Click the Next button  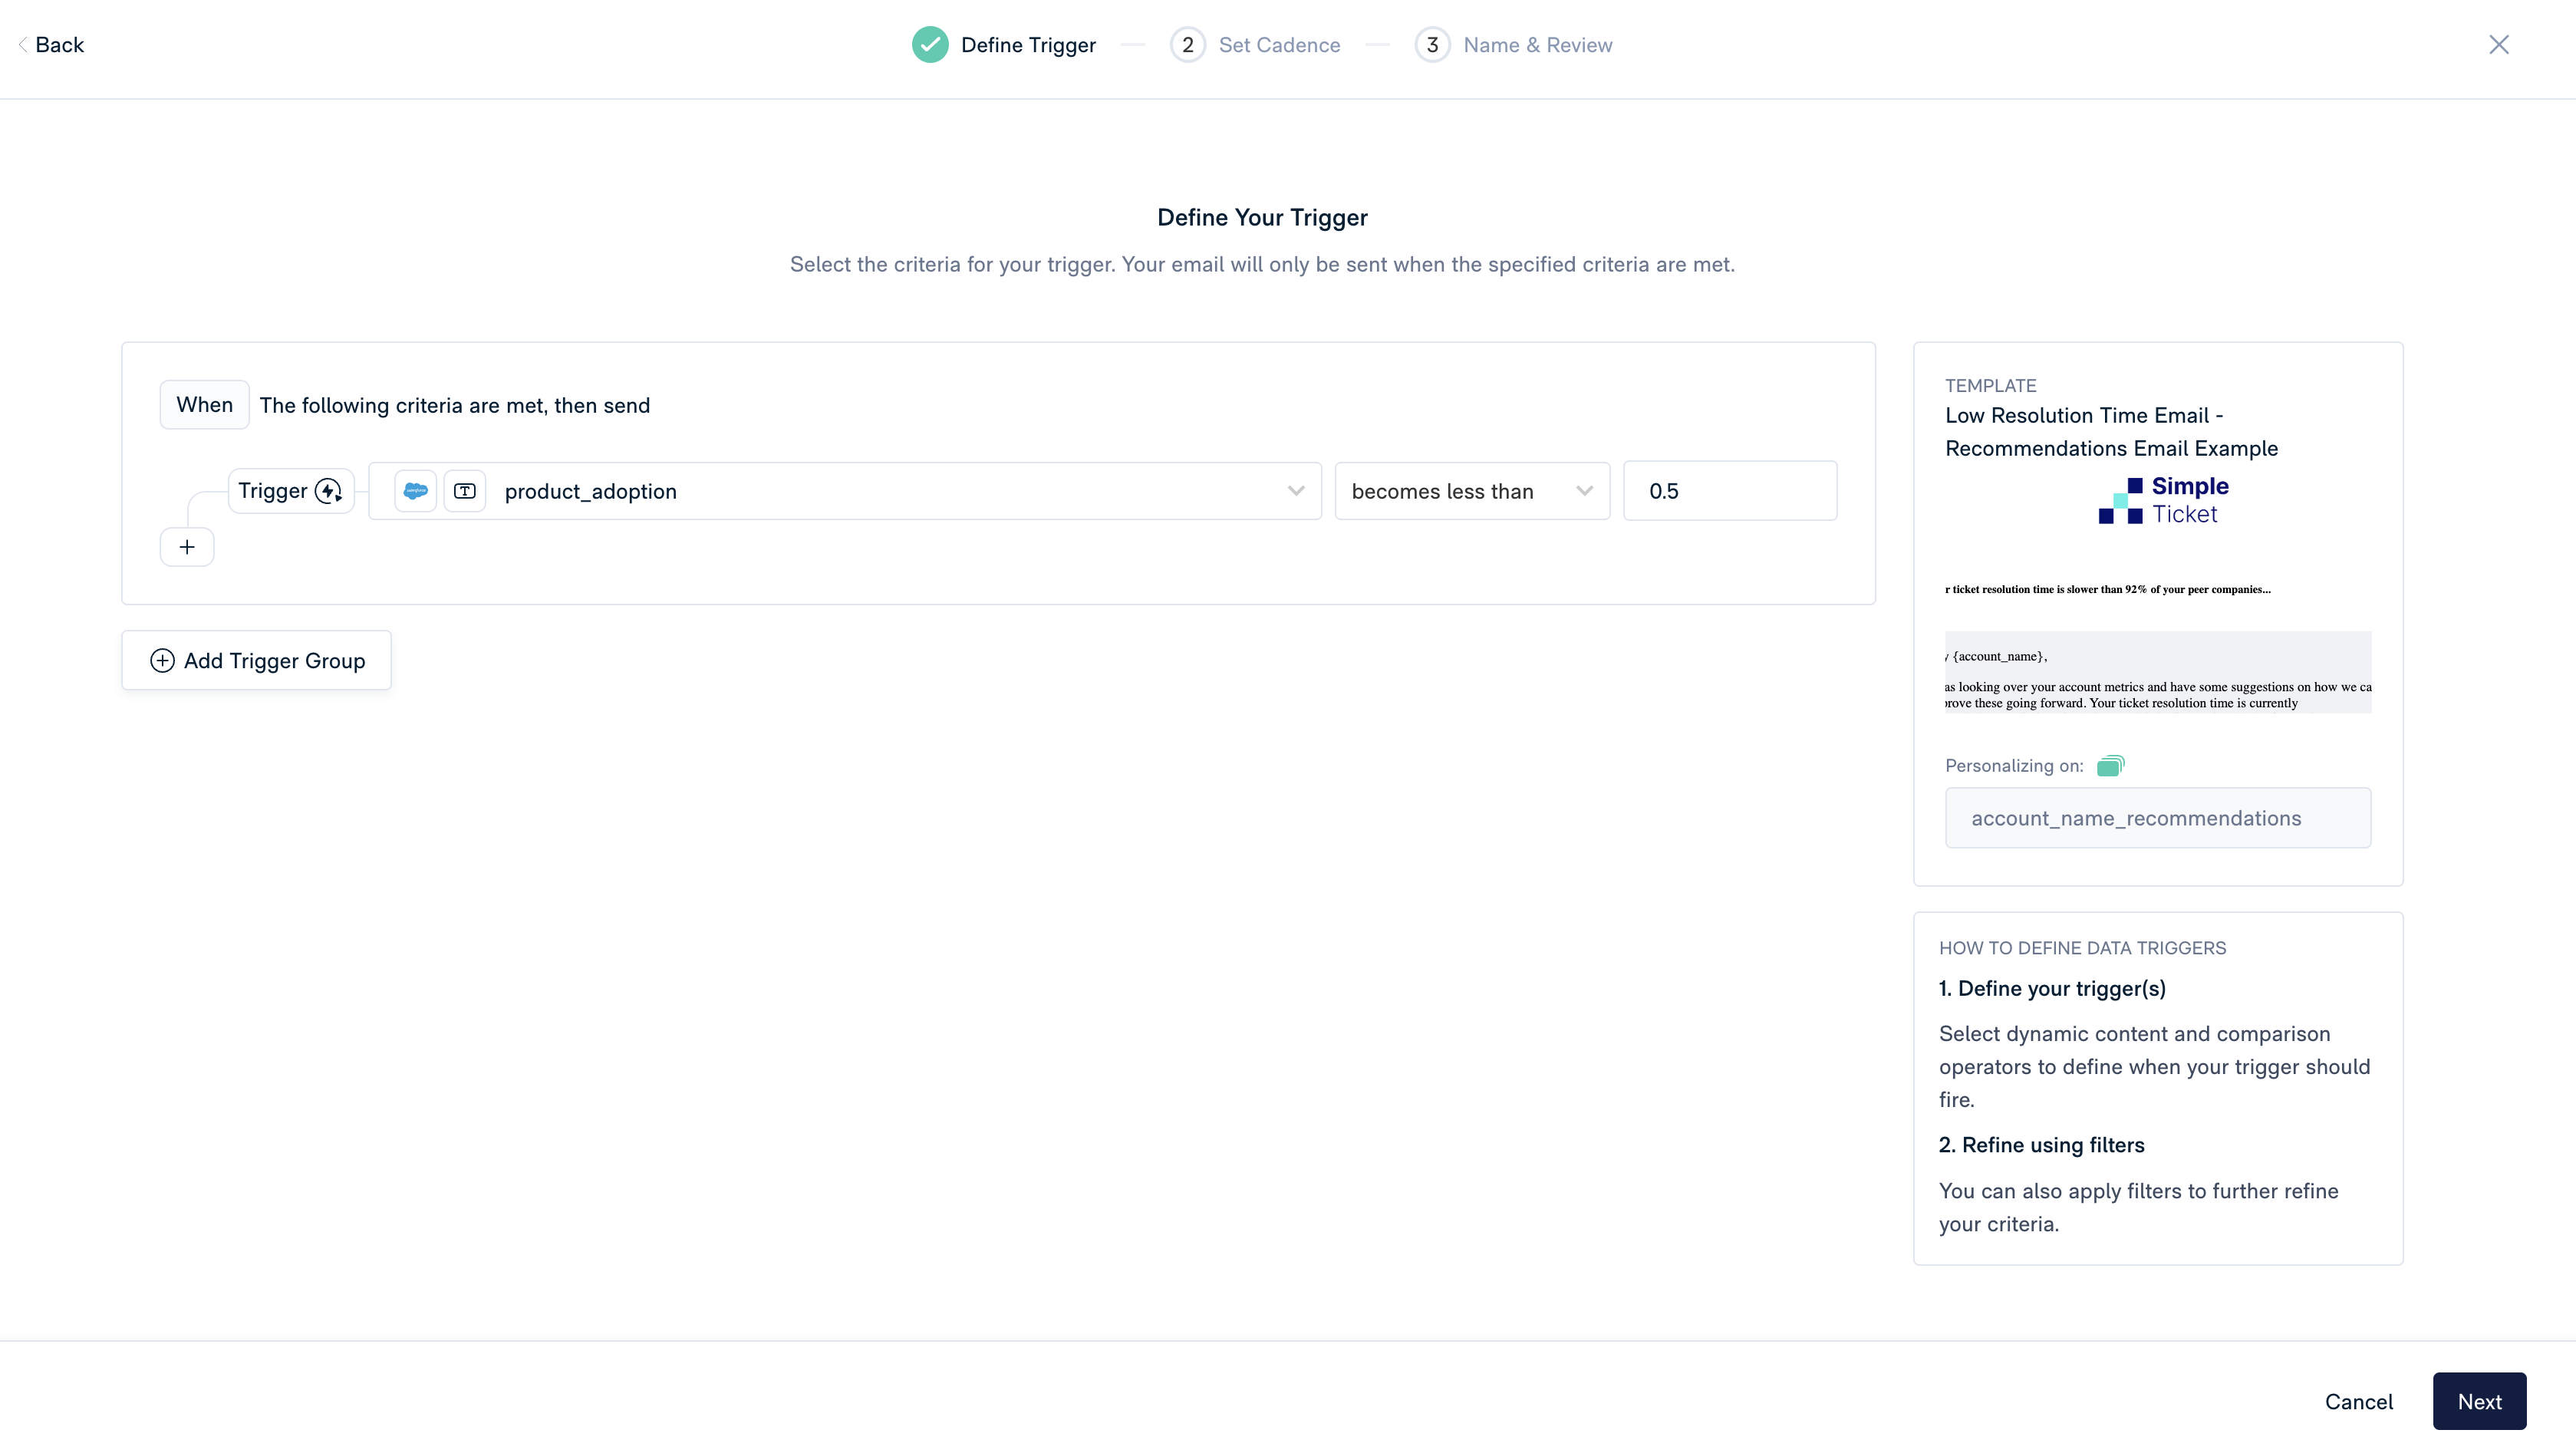(2479, 1402)
